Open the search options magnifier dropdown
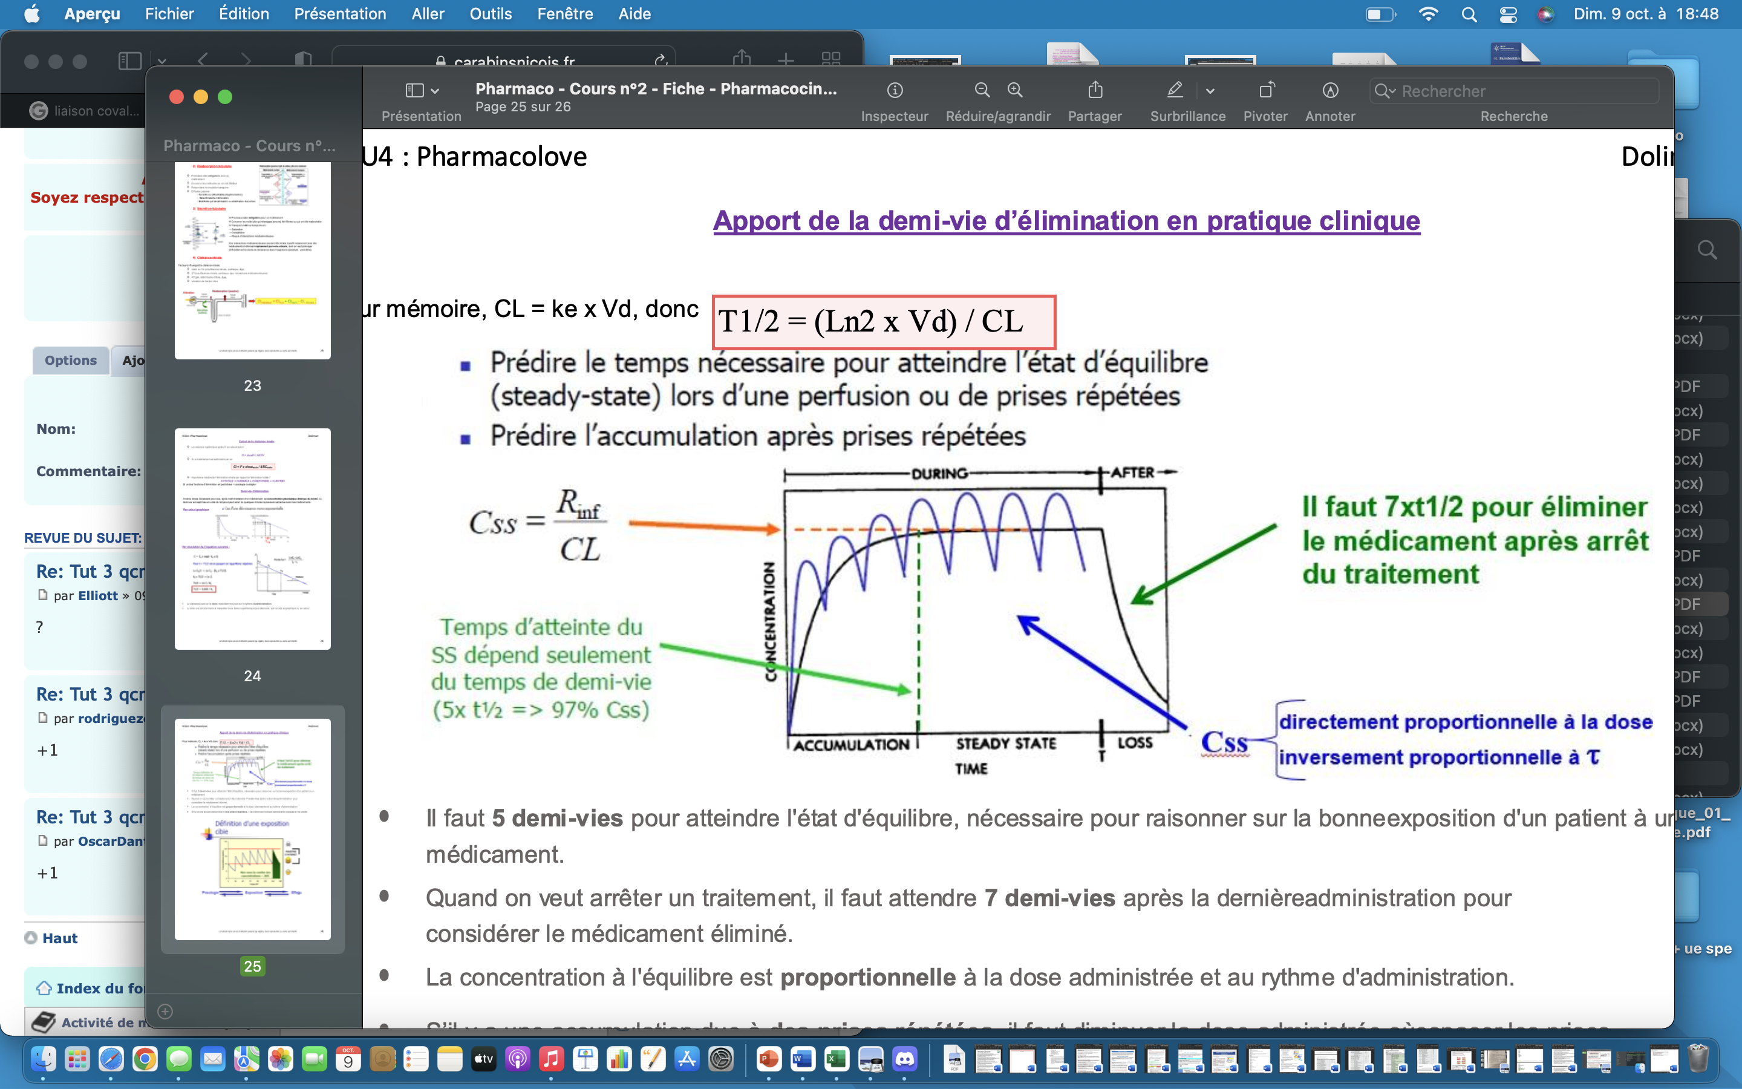 (x=1385, y=91)
